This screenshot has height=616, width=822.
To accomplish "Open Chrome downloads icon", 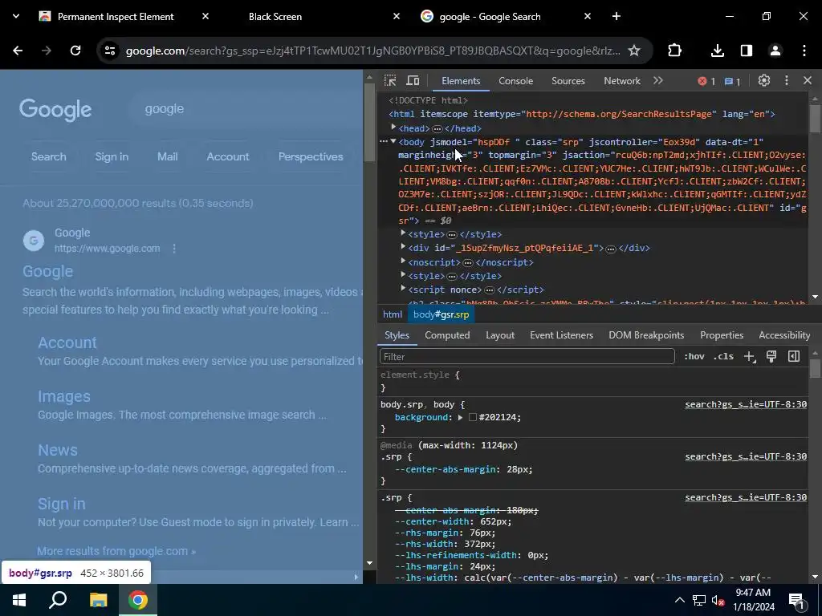I will pyautogui.click(x=717, y=51).
